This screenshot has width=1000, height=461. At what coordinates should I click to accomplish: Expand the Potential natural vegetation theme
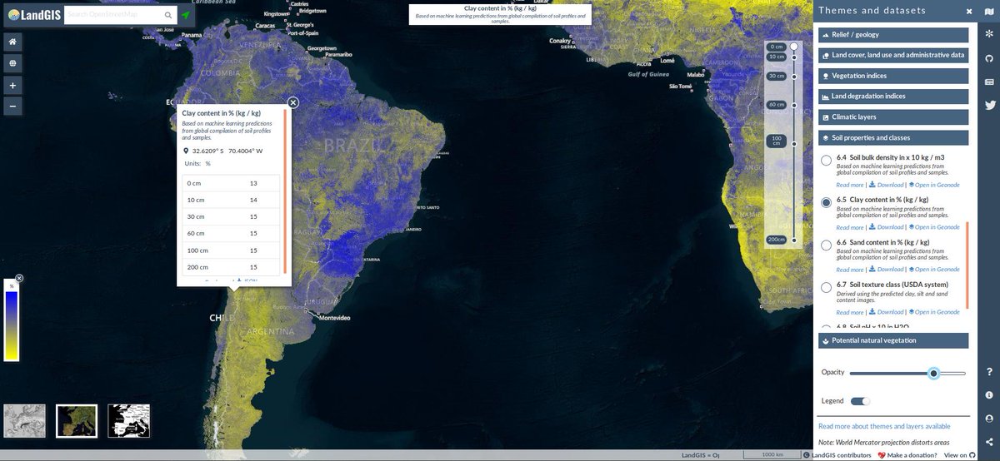click(893, 340)
